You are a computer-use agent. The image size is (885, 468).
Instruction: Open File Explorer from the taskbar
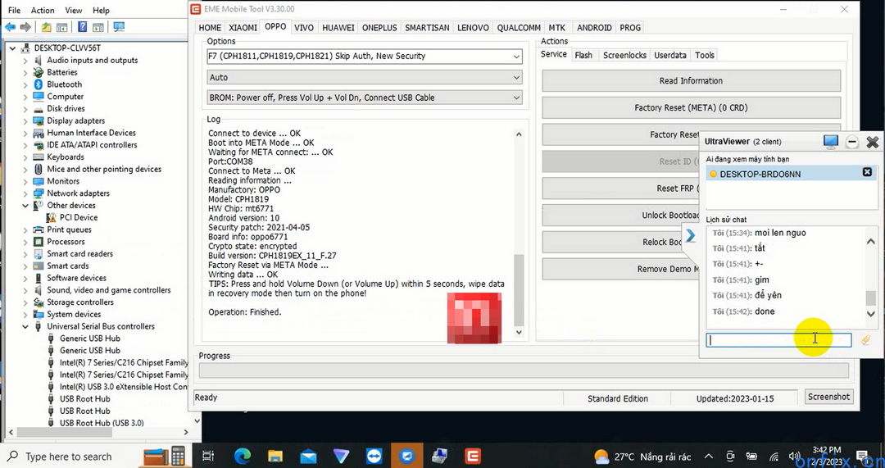[275, 457]
